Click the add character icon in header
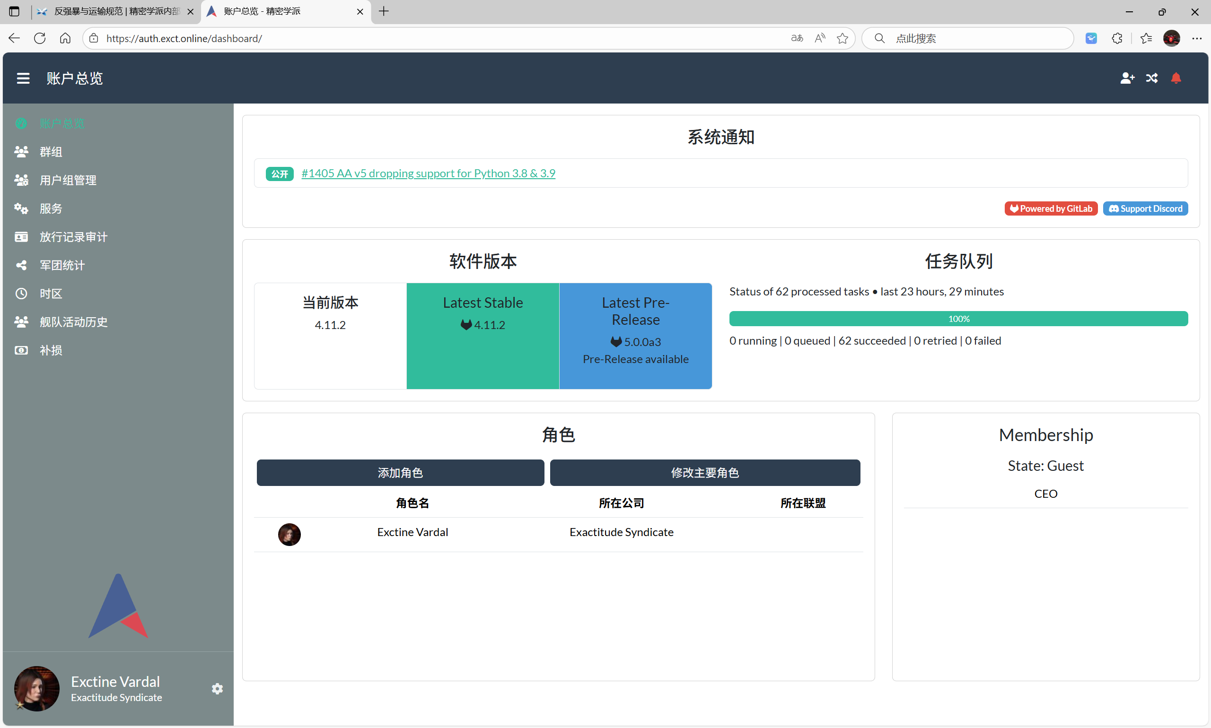 [x=1127, y=78]
